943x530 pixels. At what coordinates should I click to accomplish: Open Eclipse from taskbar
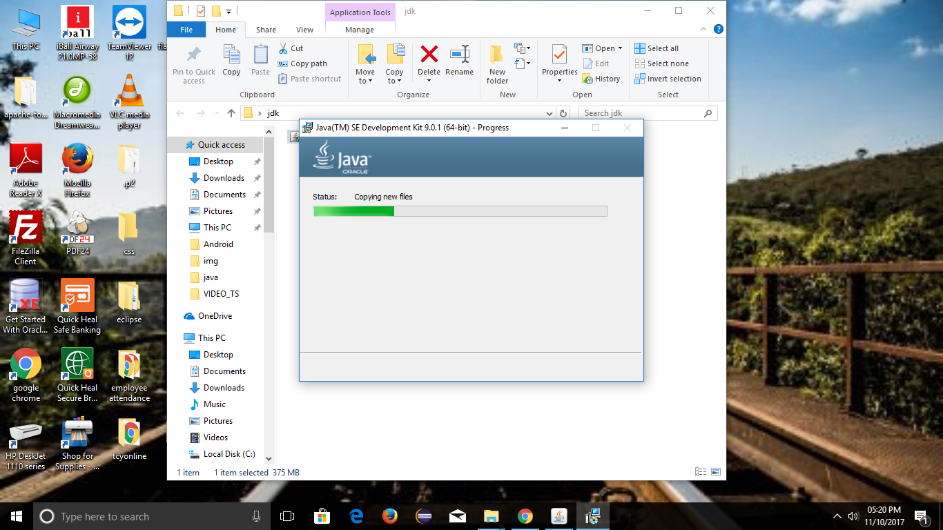click(424, 516)
